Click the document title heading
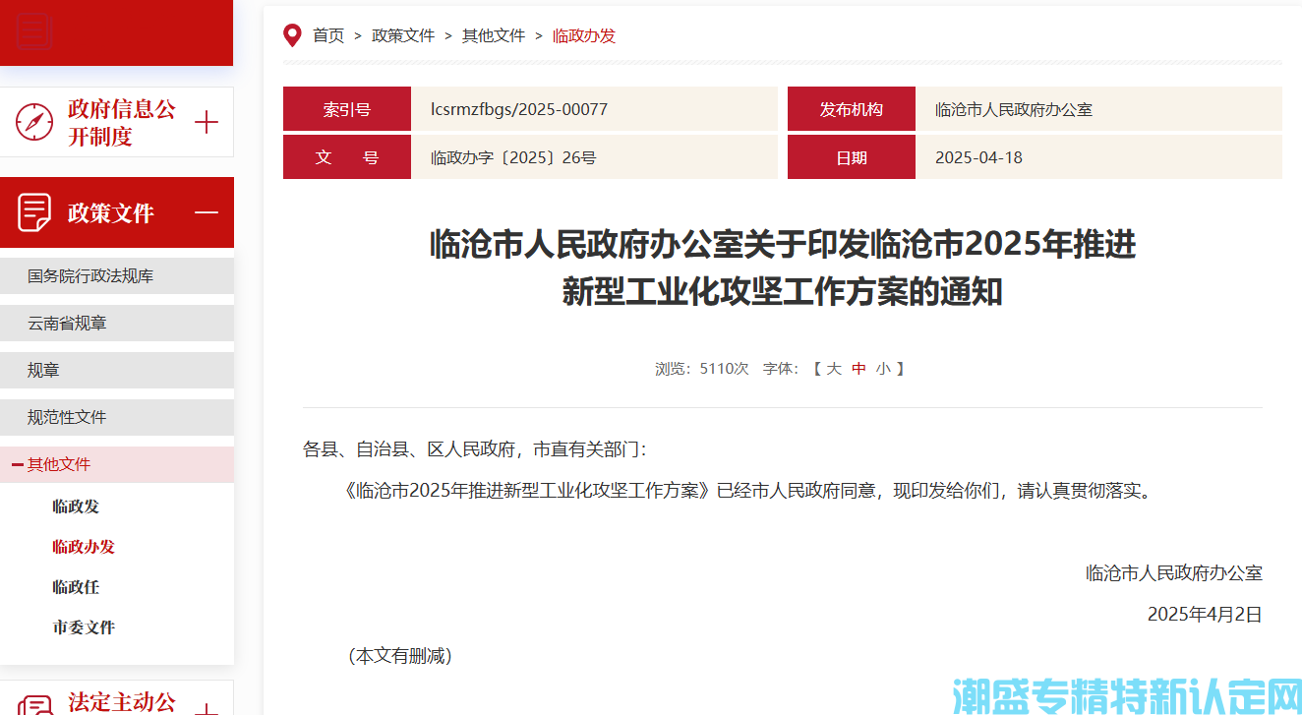 (x=783, y=268)
